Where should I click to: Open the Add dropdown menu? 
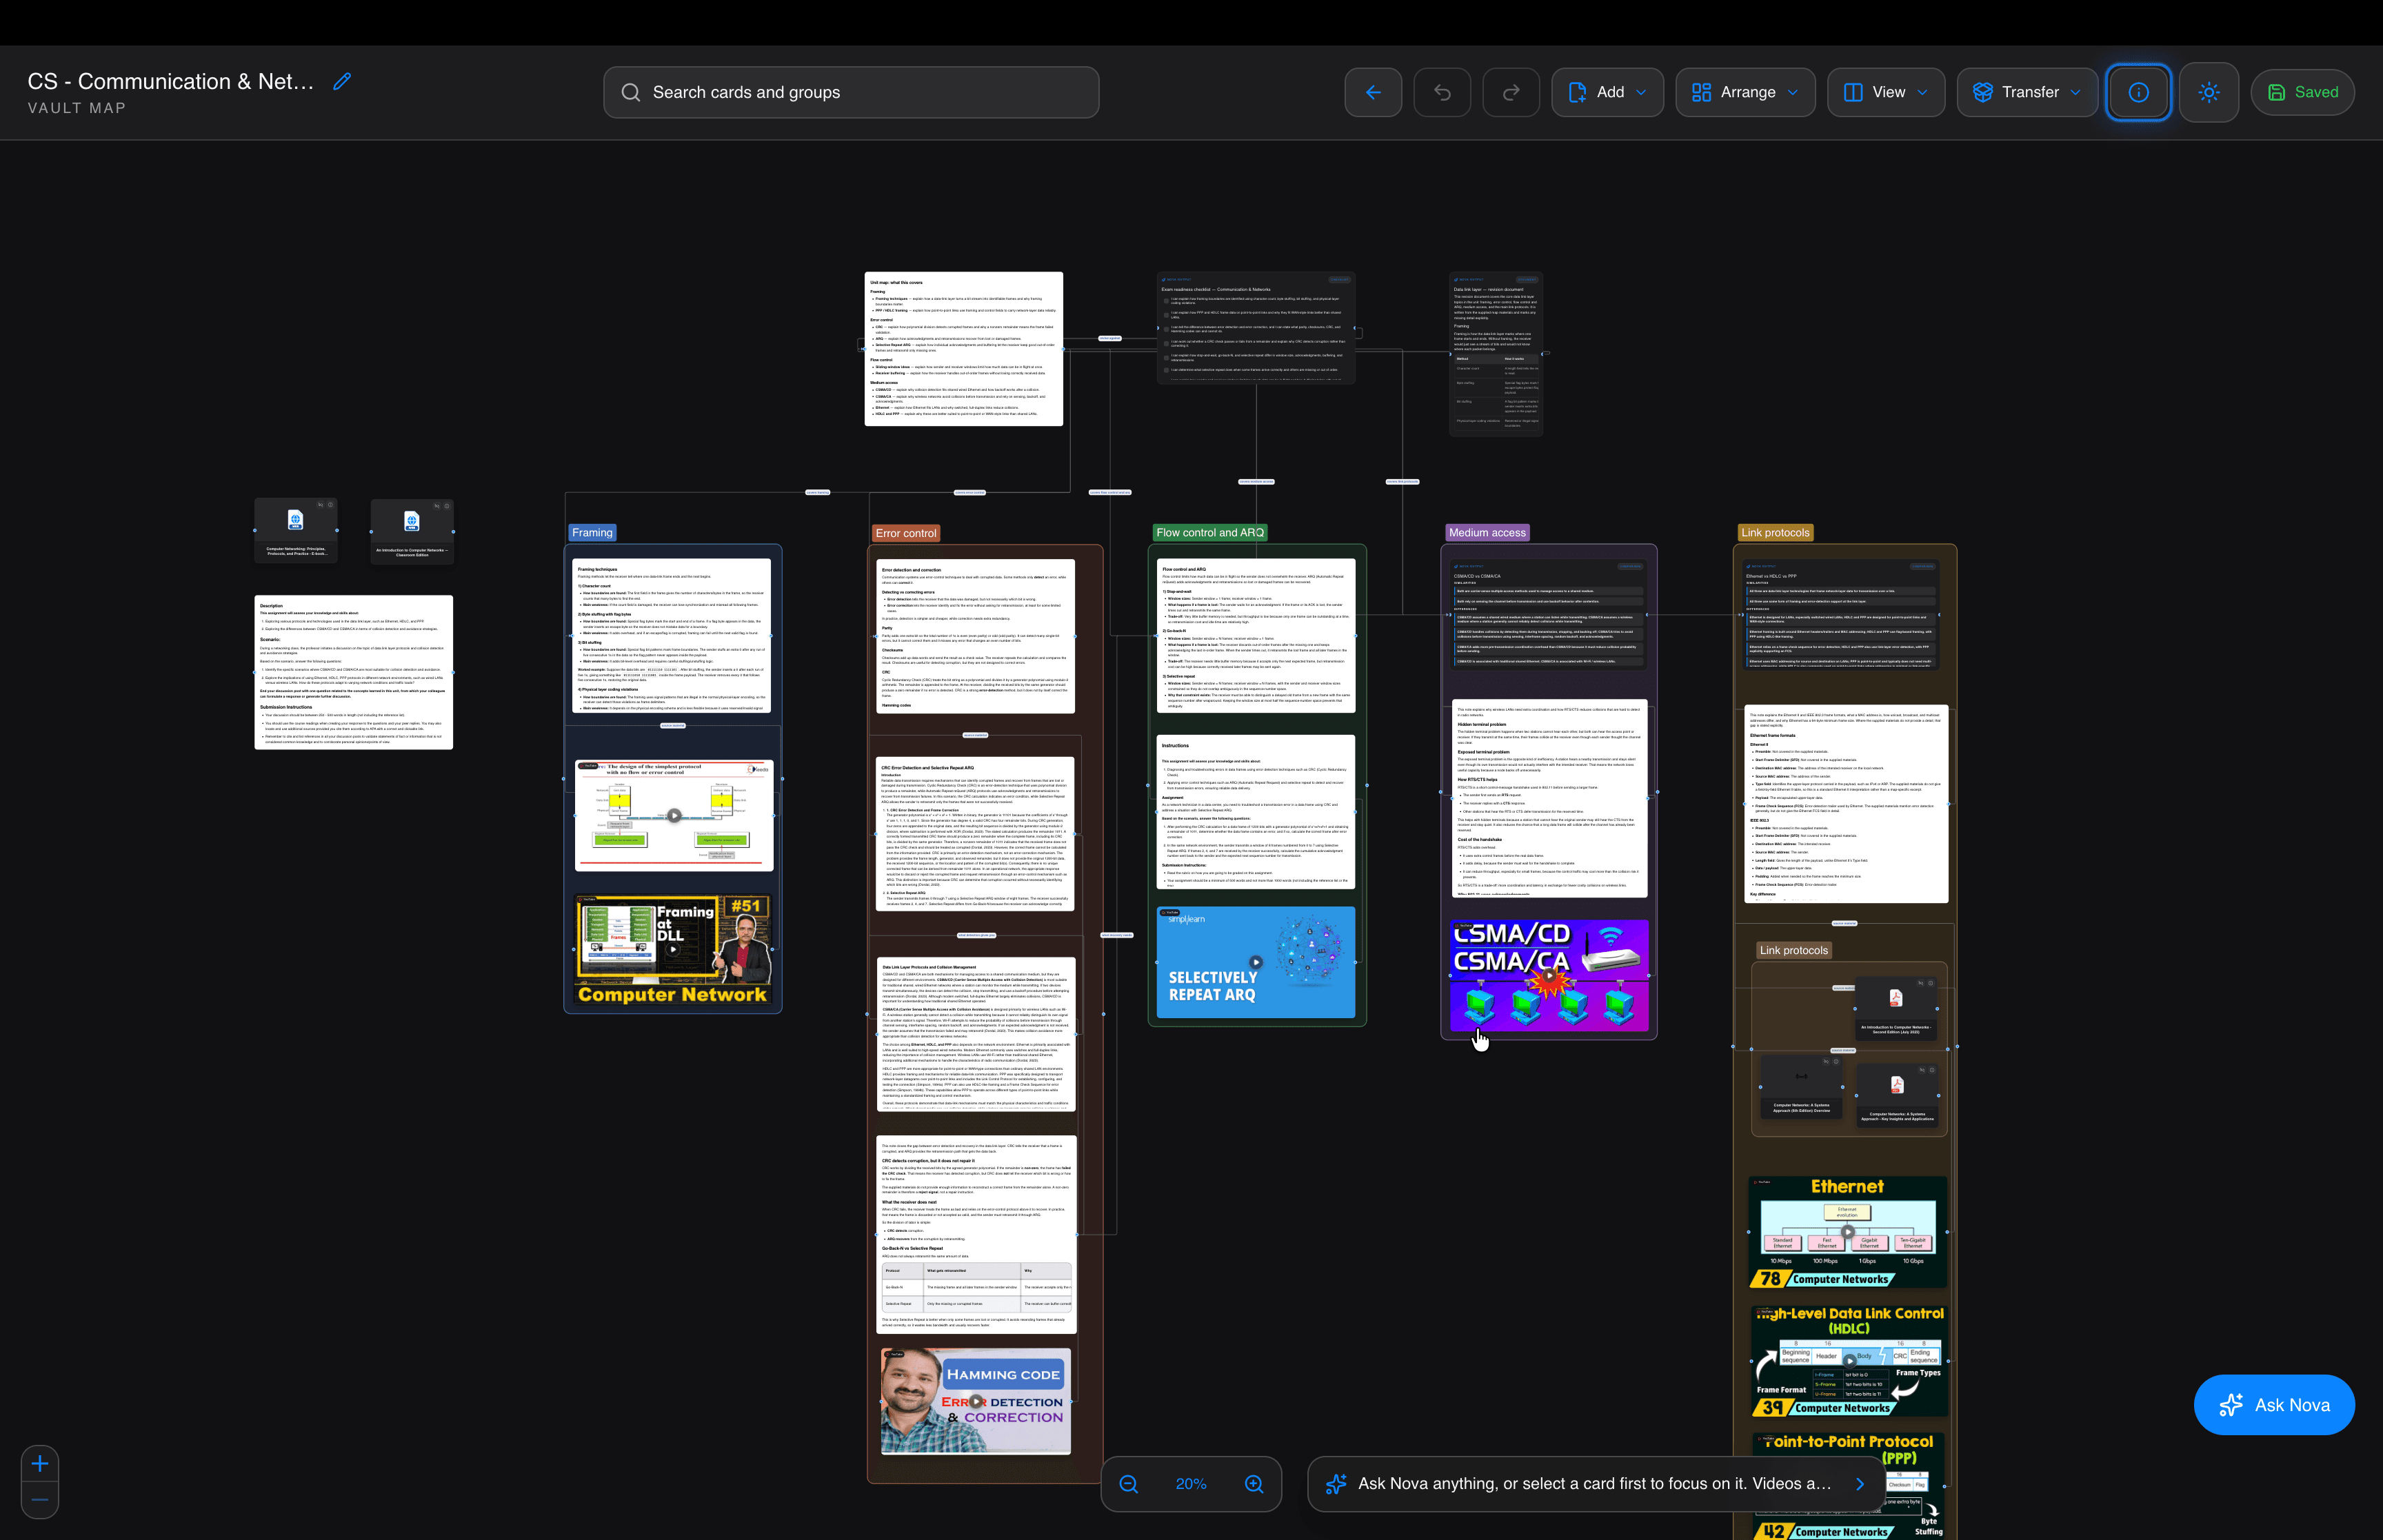tap(1607, 92)
